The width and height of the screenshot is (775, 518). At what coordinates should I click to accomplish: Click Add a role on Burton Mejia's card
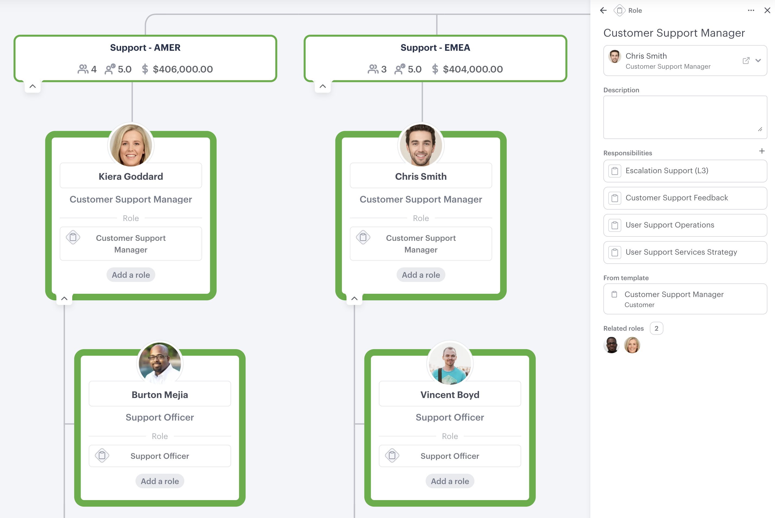[160, 481]
